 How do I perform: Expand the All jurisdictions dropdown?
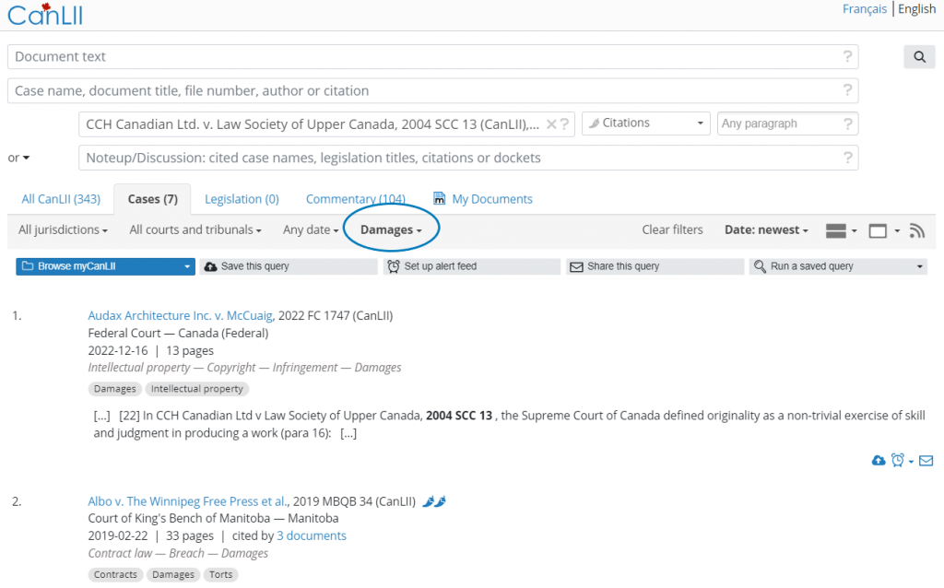[63, 230]
